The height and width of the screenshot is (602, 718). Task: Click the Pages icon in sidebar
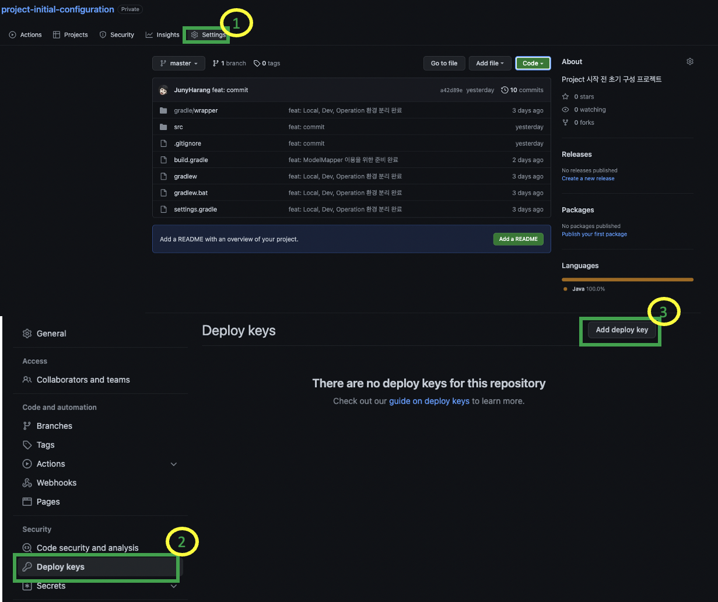coord(27,502)
